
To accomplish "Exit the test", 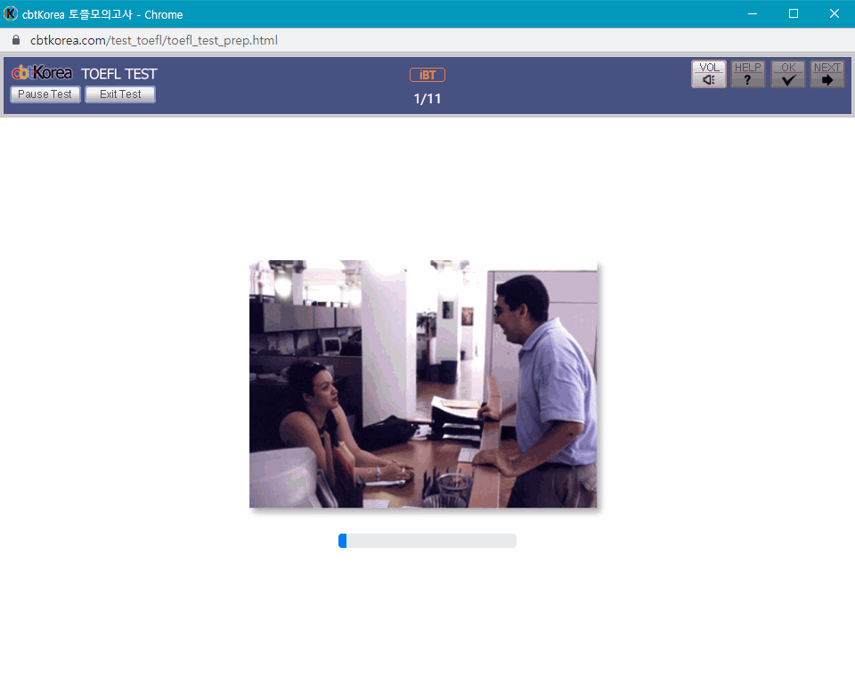I will coord(120,94).
